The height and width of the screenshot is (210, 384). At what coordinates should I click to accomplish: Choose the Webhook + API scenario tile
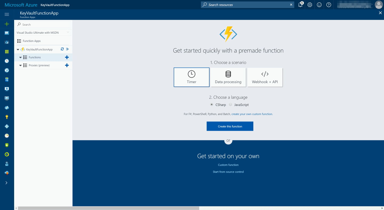click(265, 77)
